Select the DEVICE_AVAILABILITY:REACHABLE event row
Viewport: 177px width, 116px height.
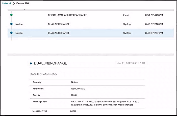91,15
